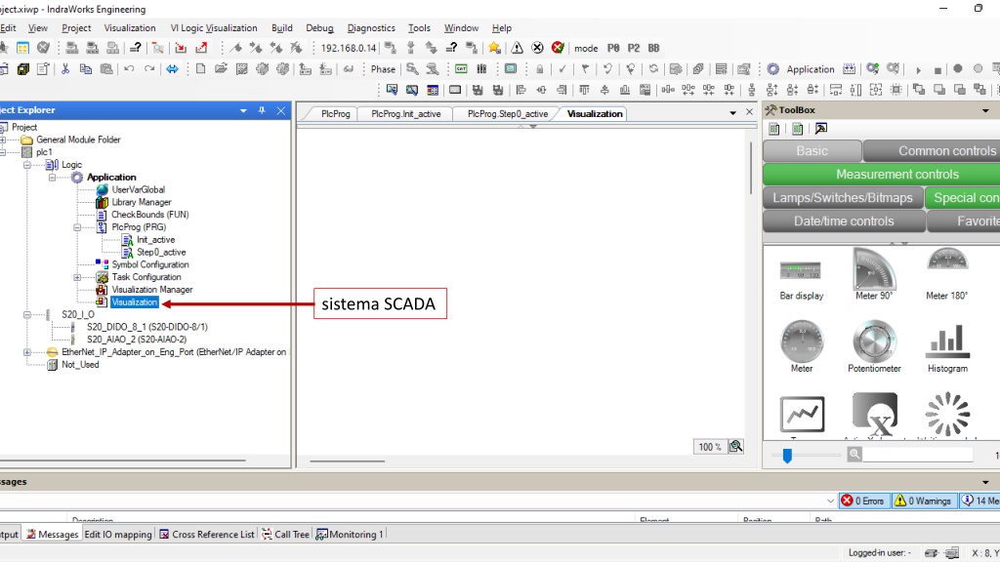The image size is (1000, 562).
Task: Open the Lamps/Switches/Bitmaps toolbox category
Action: tap(843, 197)
